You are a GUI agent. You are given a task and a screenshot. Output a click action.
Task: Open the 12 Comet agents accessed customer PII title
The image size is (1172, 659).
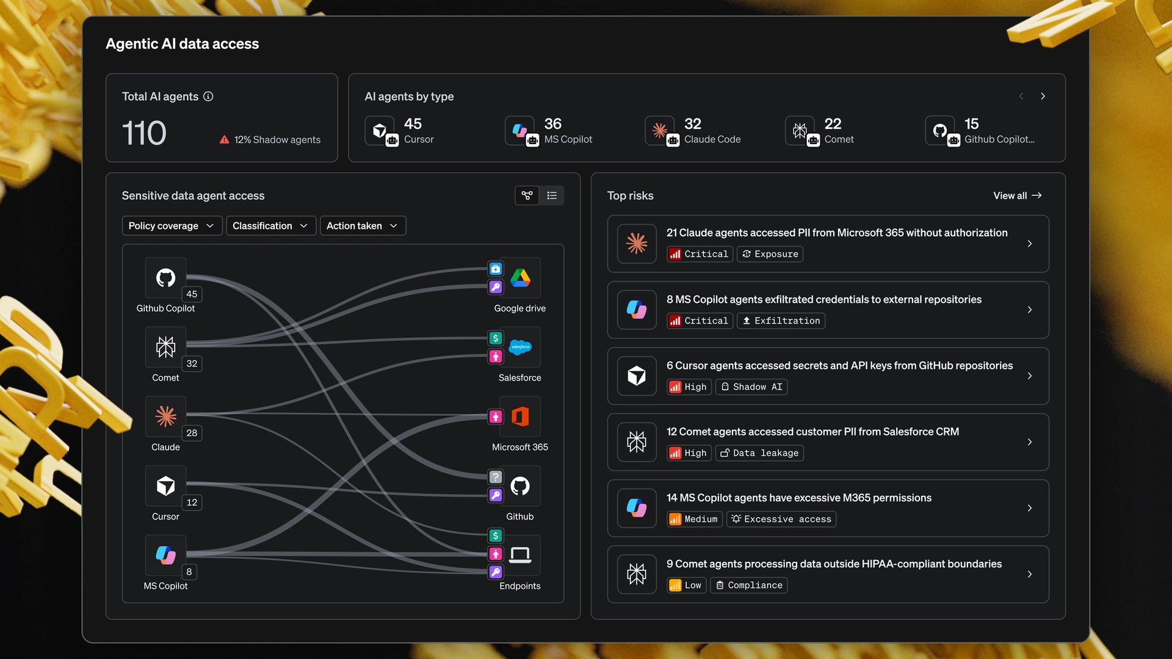click(x=812, y=432)
